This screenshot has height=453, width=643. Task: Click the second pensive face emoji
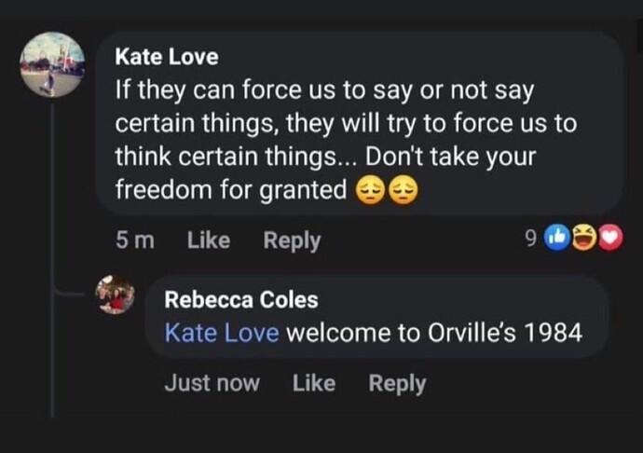pos(404,190)
